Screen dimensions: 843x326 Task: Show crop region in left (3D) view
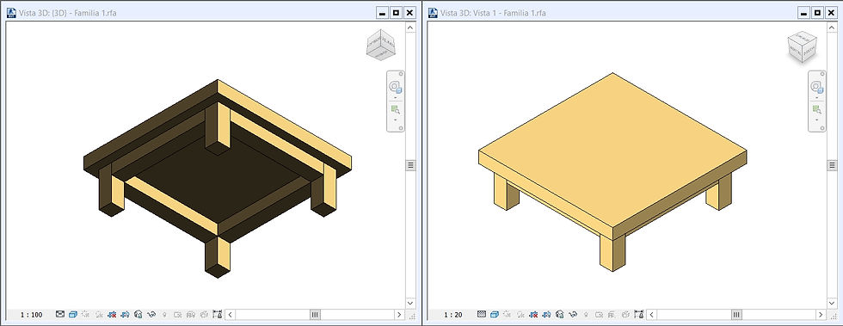click(x=126, y=314)
